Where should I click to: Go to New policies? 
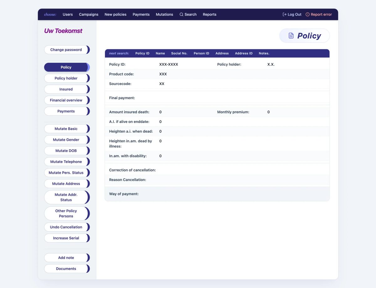click(116, 14)
